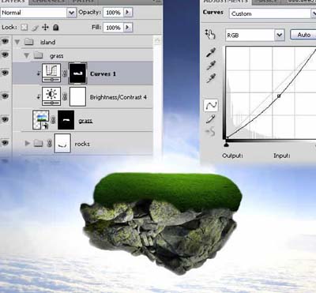Screen dimensions: 316x293
Task: Click the Auto curves button
Action: click(303, 35)
